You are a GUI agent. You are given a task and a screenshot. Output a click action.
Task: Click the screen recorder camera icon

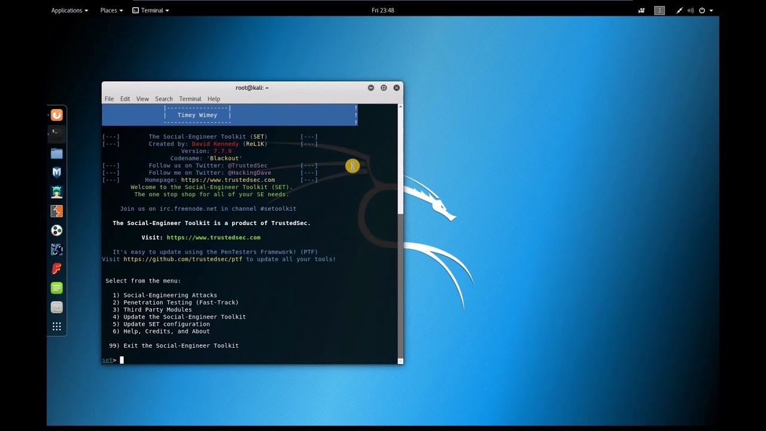pyautogui.click(x=642, y=10)
